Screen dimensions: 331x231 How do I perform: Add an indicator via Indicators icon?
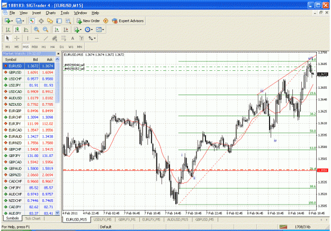(x=76, y=30)
